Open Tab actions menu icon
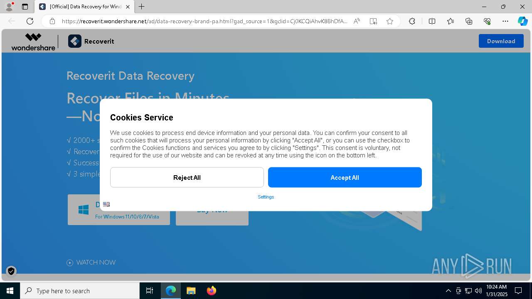The height and width of the screenshot is (299, 532). coord(25,7)
